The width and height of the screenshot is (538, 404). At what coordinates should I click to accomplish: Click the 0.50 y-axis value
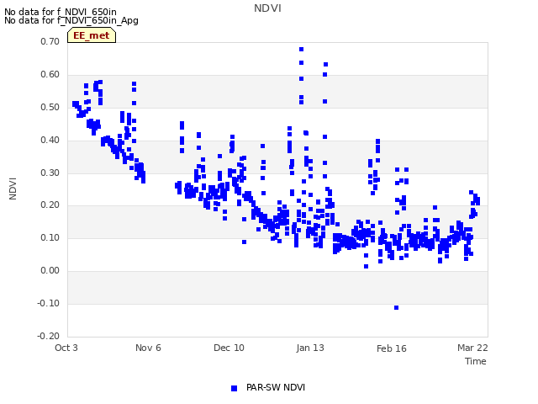[x=50, y=107]
